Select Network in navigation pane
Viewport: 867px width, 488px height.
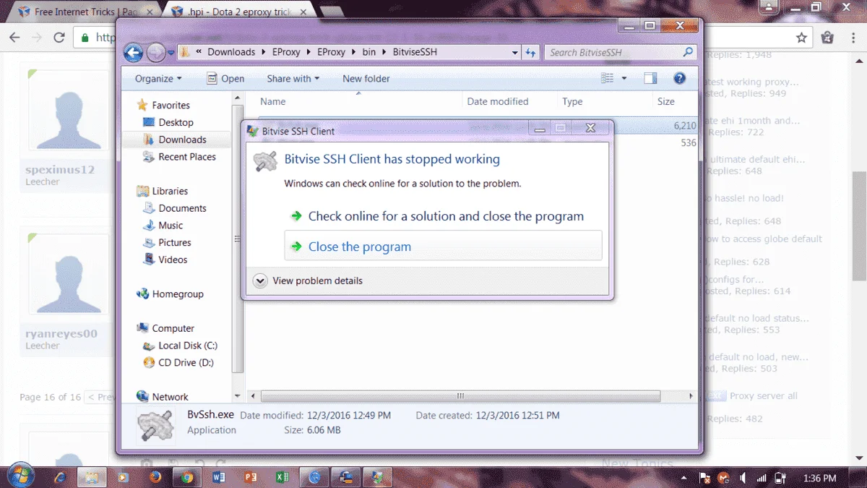coord(170,397)
